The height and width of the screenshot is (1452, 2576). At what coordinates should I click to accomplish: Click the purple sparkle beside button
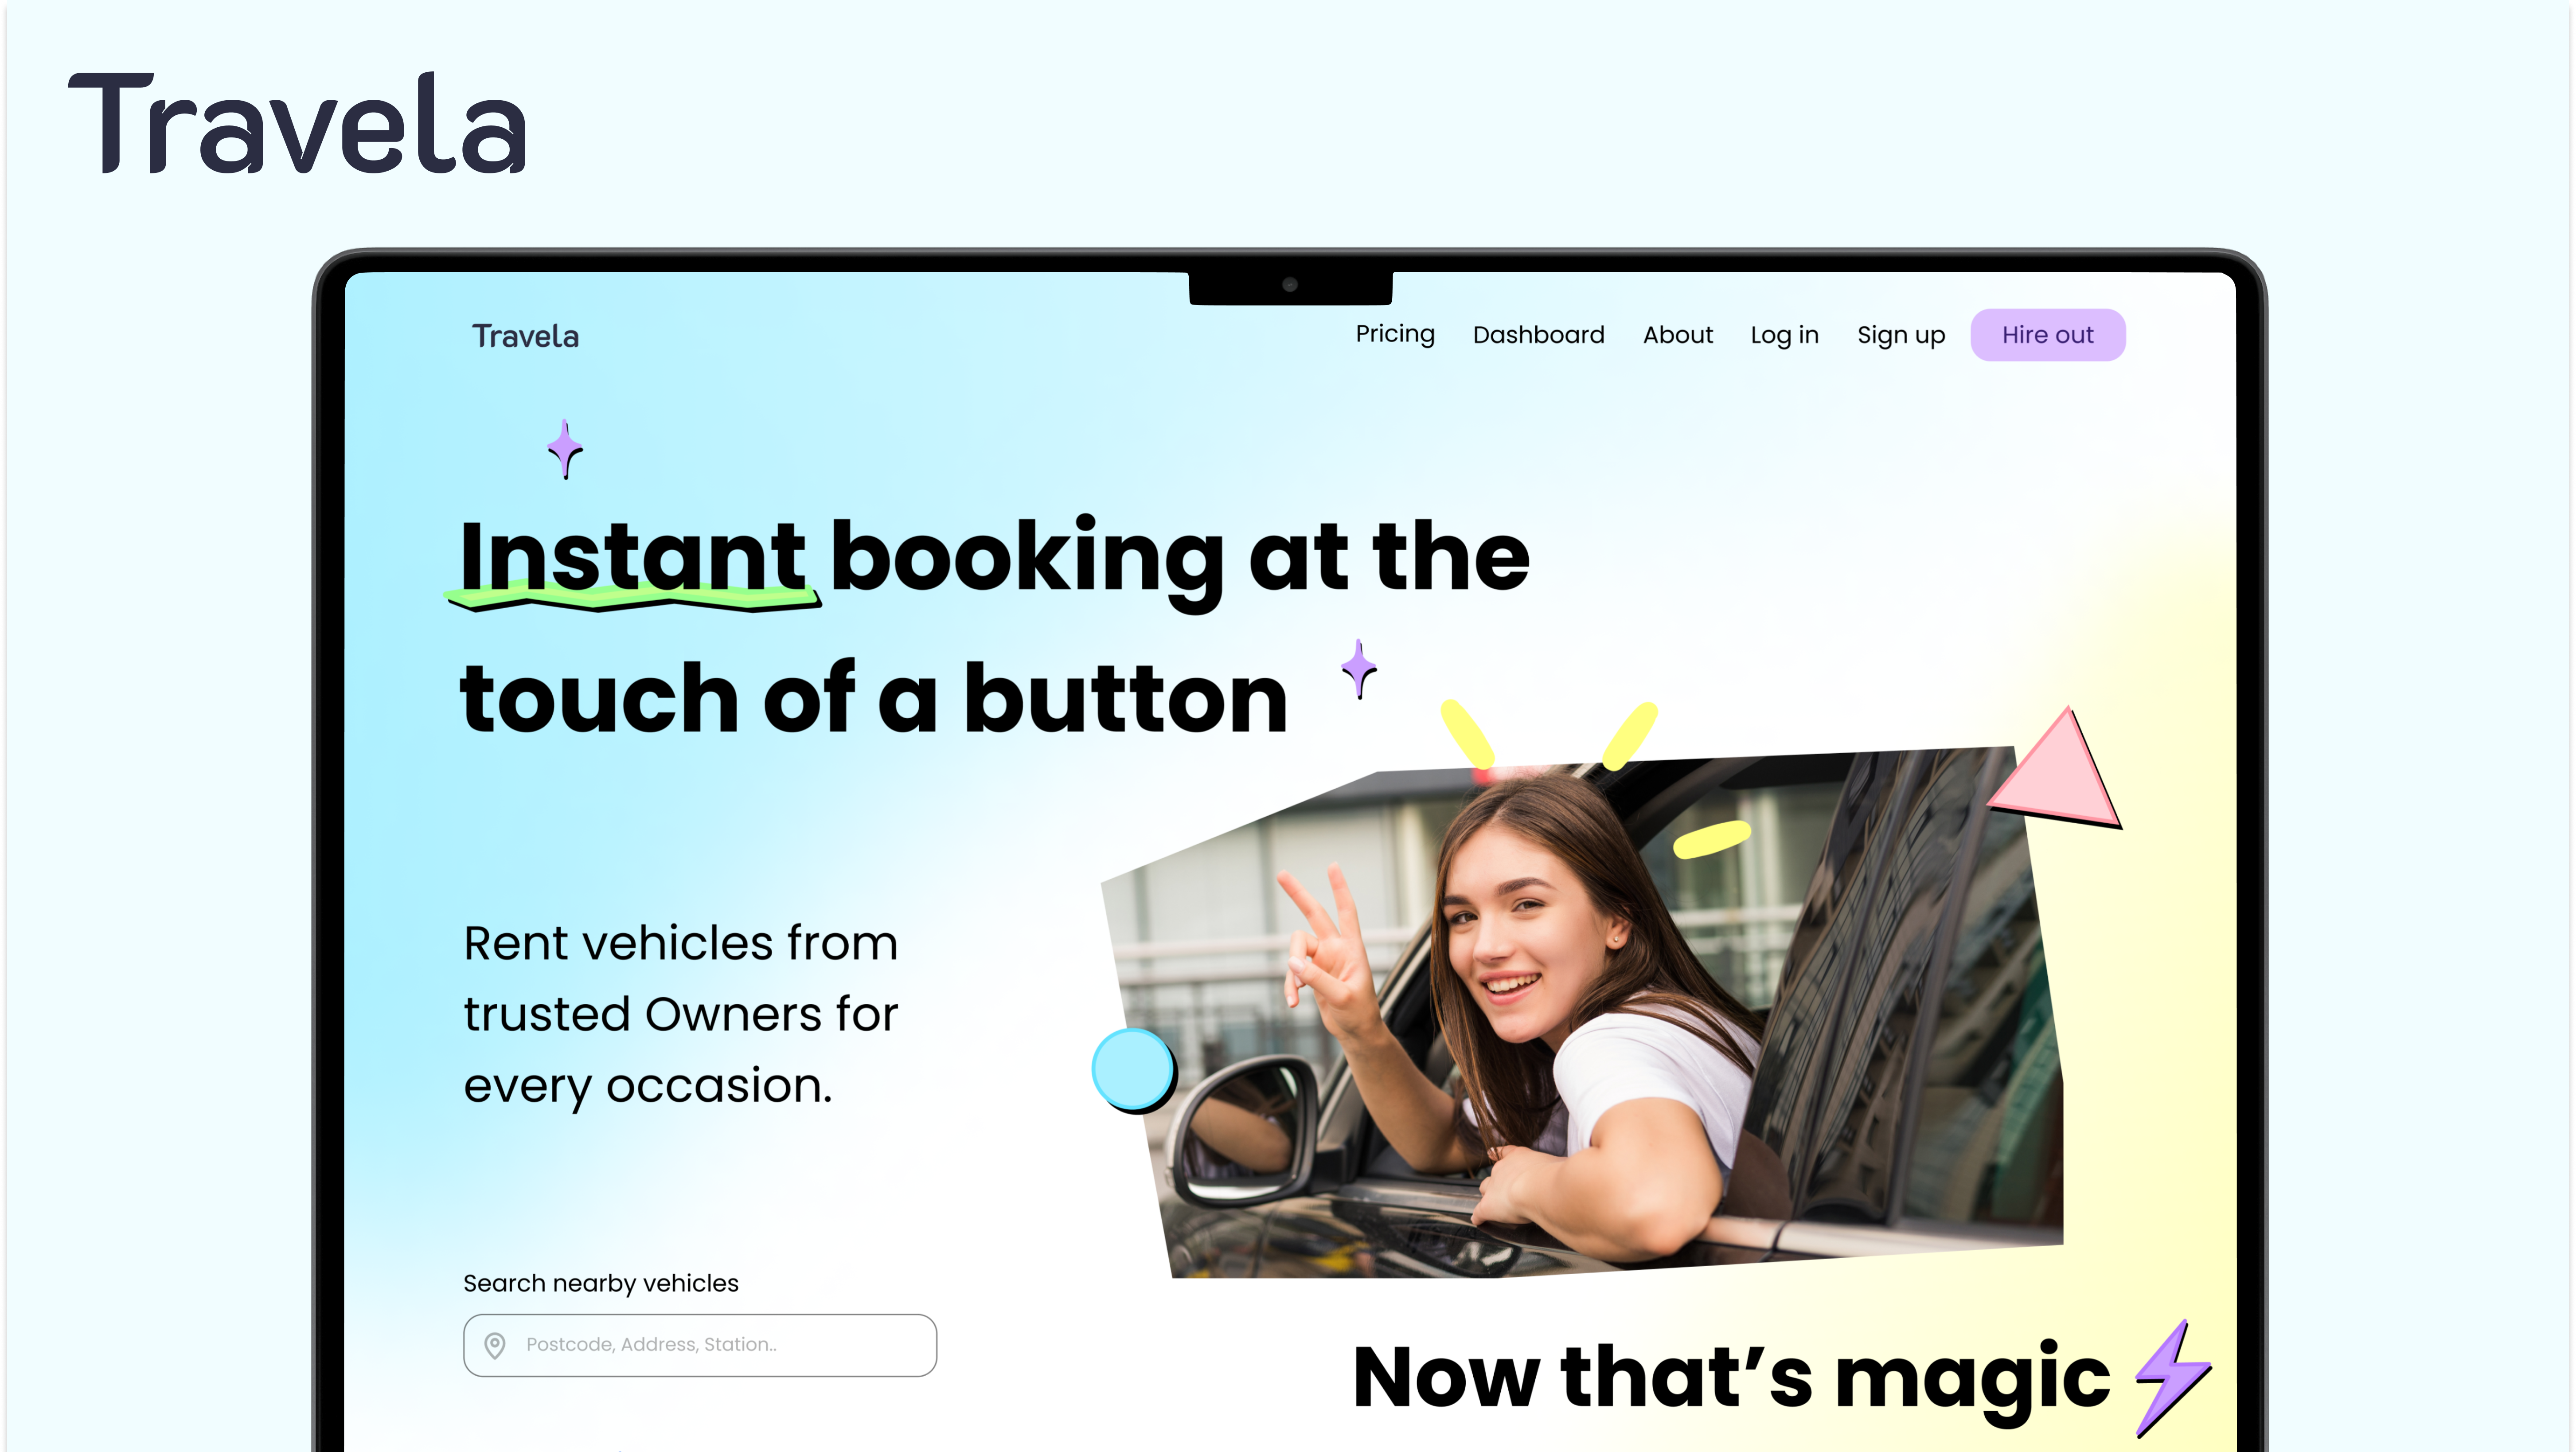coord(1359,669)
